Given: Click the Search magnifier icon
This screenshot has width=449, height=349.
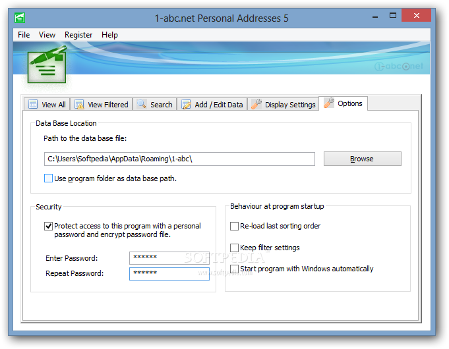Looking at the screenshot, I should pos(142,104).
